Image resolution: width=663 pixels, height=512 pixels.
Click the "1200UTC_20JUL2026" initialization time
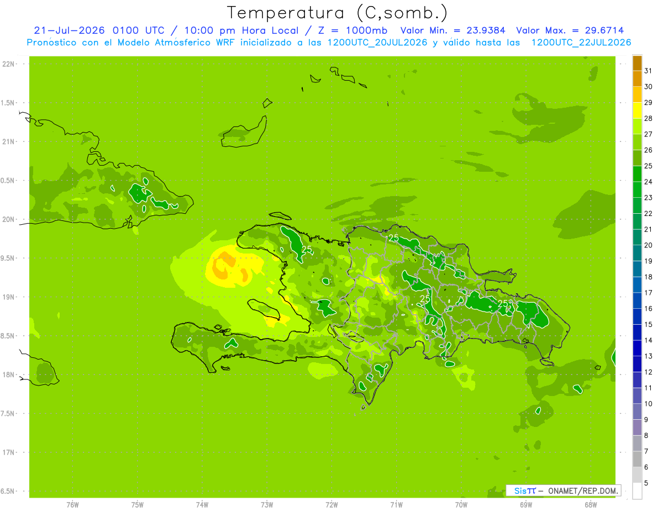click(x=377, y=43)
